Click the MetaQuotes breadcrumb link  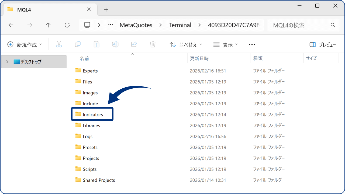[136, 25]
